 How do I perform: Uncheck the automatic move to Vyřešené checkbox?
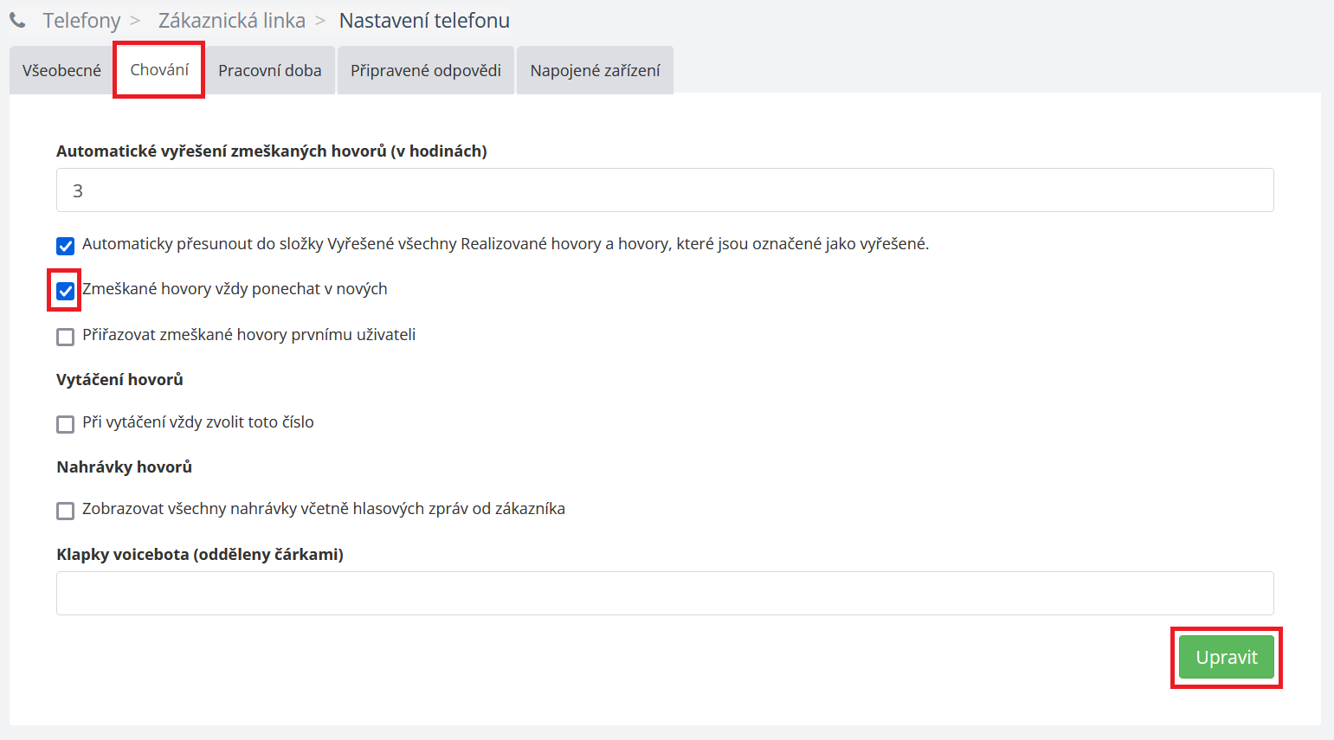[x=65, y=246]
